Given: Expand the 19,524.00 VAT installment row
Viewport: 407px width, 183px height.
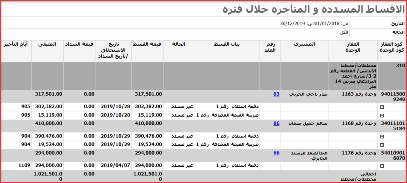Looking at the screenshot, I should point(382,145).
